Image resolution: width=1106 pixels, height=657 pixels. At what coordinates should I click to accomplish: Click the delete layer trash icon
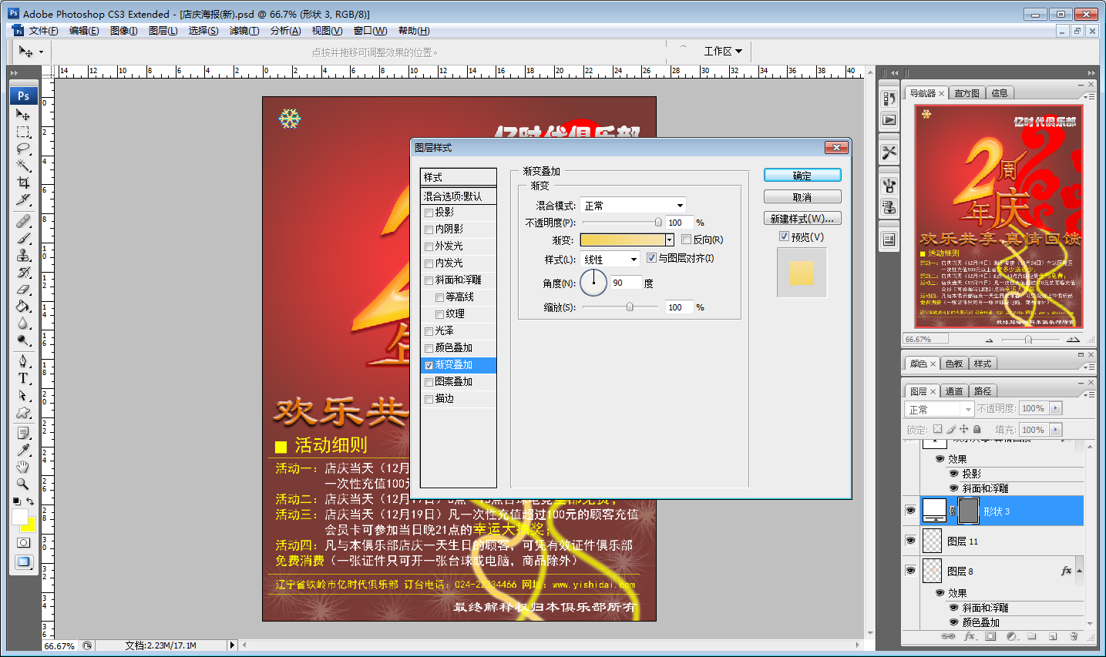tap(1074, 636)
